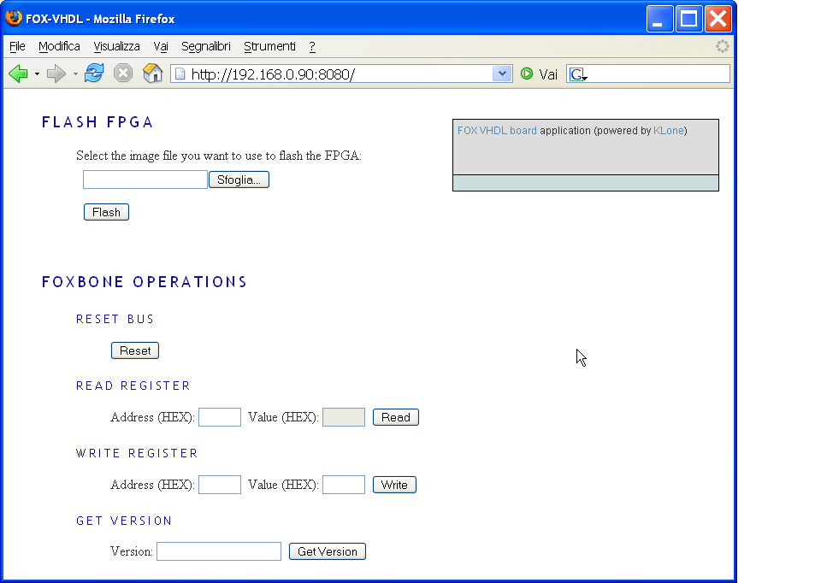Open the Google search engine selector
Image resolution: width=821 pixels, height=583 pixels.
tap(578, 74)
